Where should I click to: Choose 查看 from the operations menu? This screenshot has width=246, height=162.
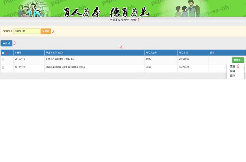click(232, 66)
